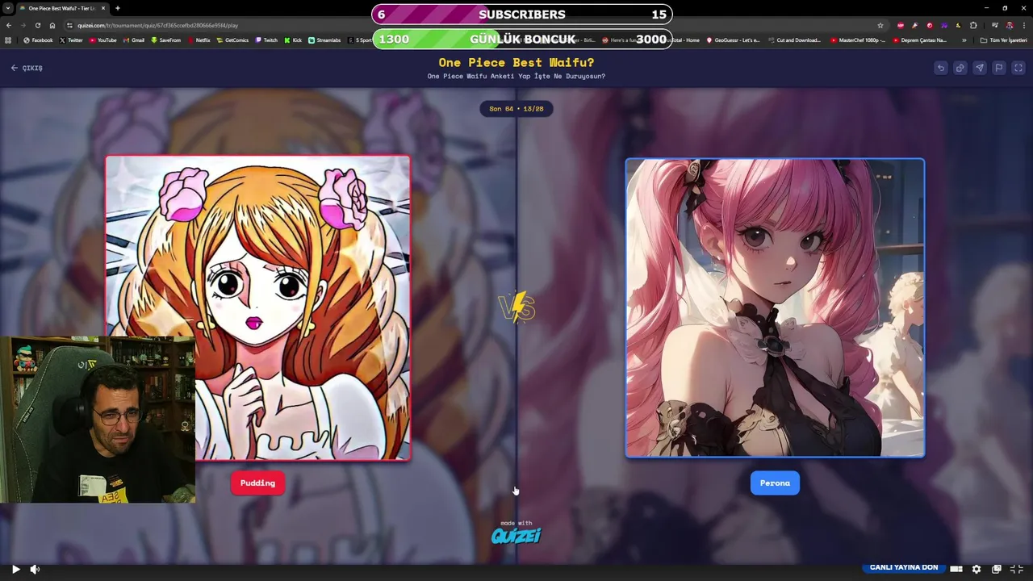Viewport: 1033px width, 581px height.
Task: Open the Twitch bookmark
Action: [x=266, y=40]
